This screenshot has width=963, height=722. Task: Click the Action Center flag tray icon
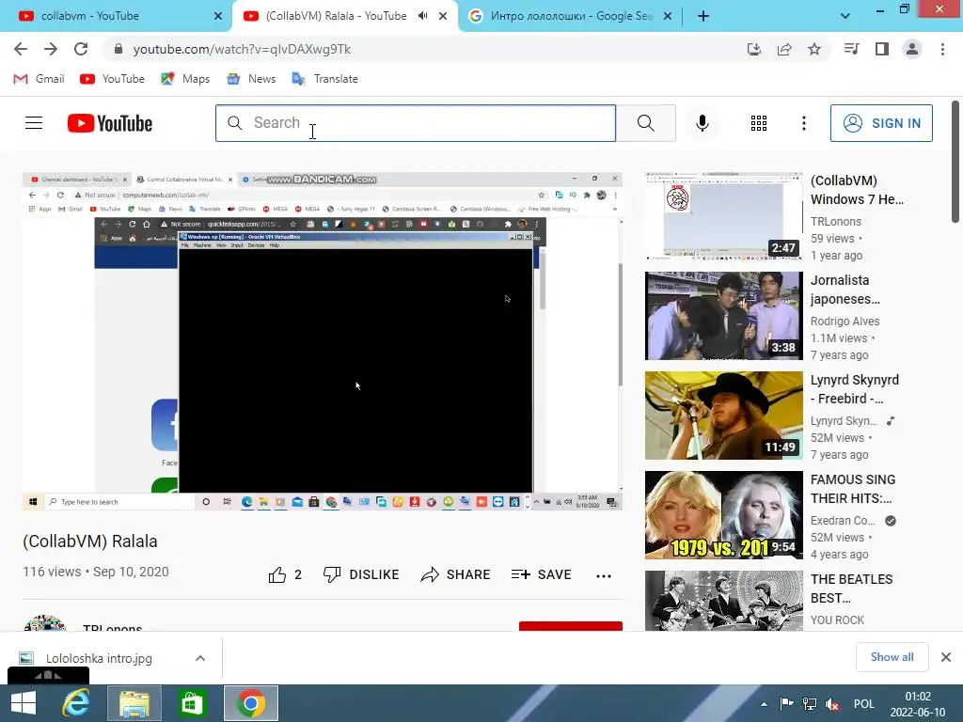click(x=787, y=704)
